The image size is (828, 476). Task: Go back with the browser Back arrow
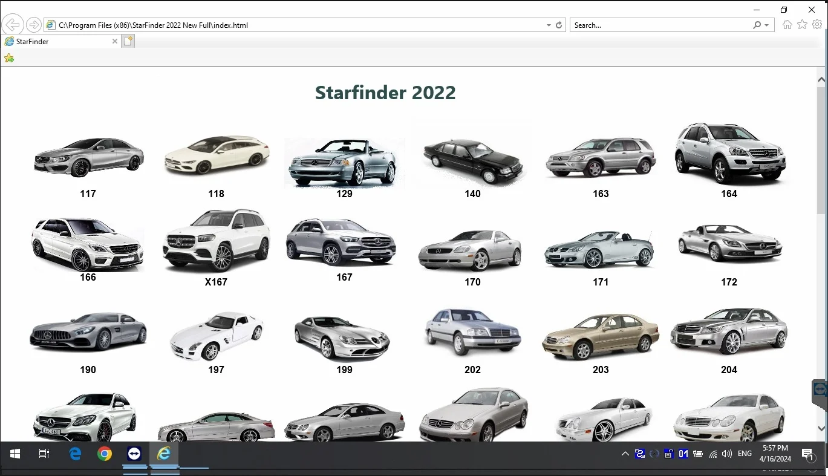point(12,25)
